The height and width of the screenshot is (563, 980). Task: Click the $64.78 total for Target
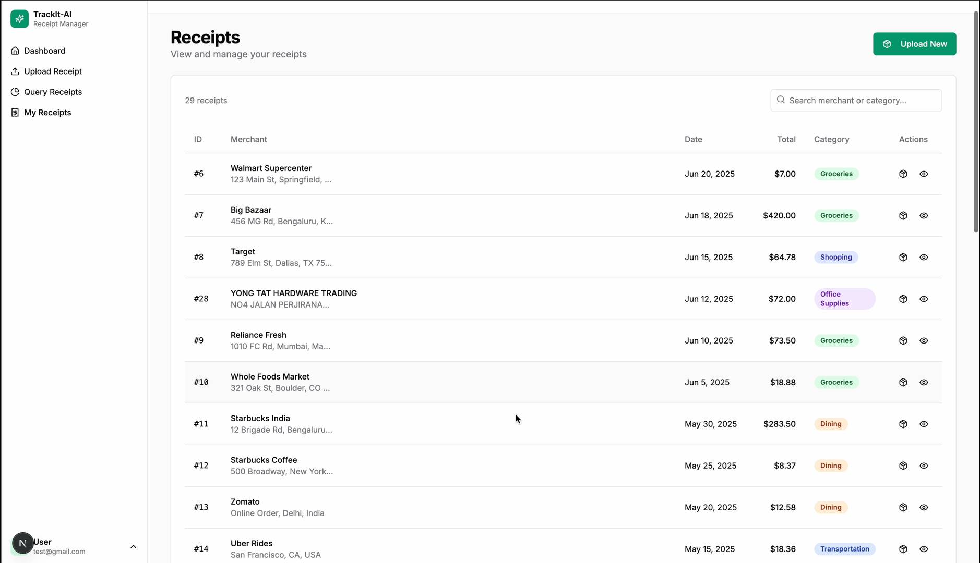(x=782, y=257)
